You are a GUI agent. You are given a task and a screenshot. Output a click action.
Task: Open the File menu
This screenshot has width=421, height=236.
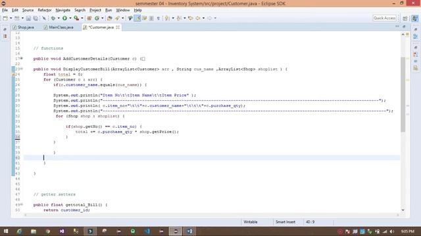click(x=5, y=10)
